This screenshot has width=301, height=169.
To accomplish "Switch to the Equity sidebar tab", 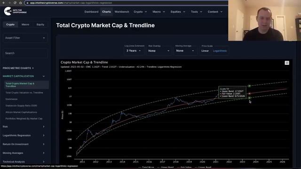I will 40,24.
